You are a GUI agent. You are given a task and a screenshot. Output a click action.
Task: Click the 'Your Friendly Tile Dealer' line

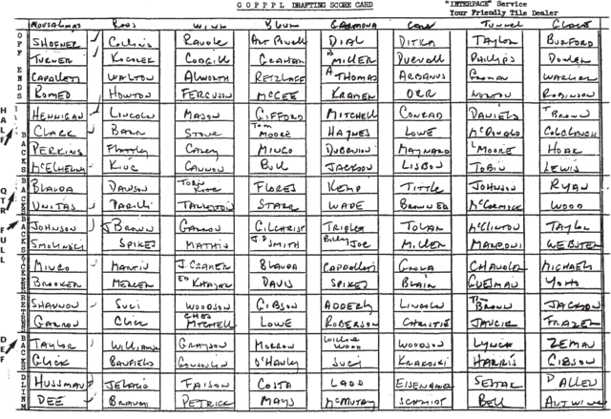coord(503,12)
